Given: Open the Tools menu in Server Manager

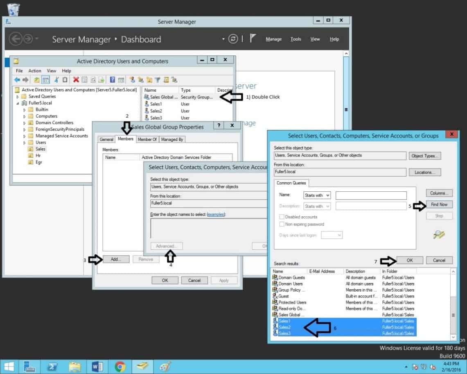Looking at the screenshot, I should tap(296, 39).
